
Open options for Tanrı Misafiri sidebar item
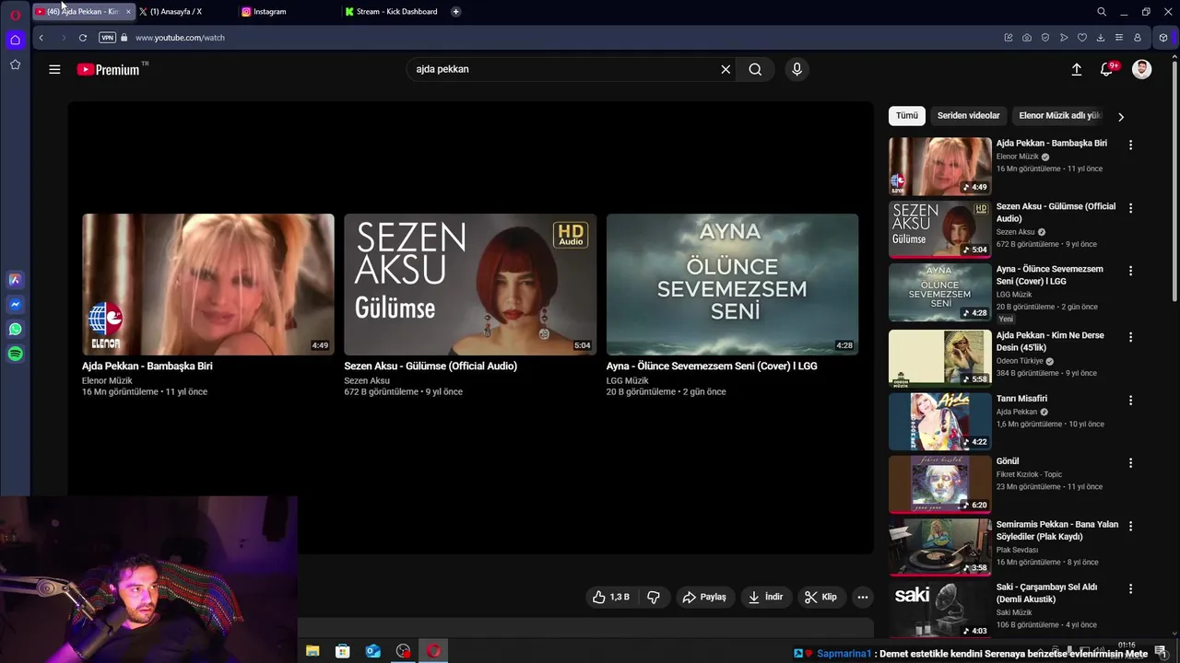[x=1130, y=401]
